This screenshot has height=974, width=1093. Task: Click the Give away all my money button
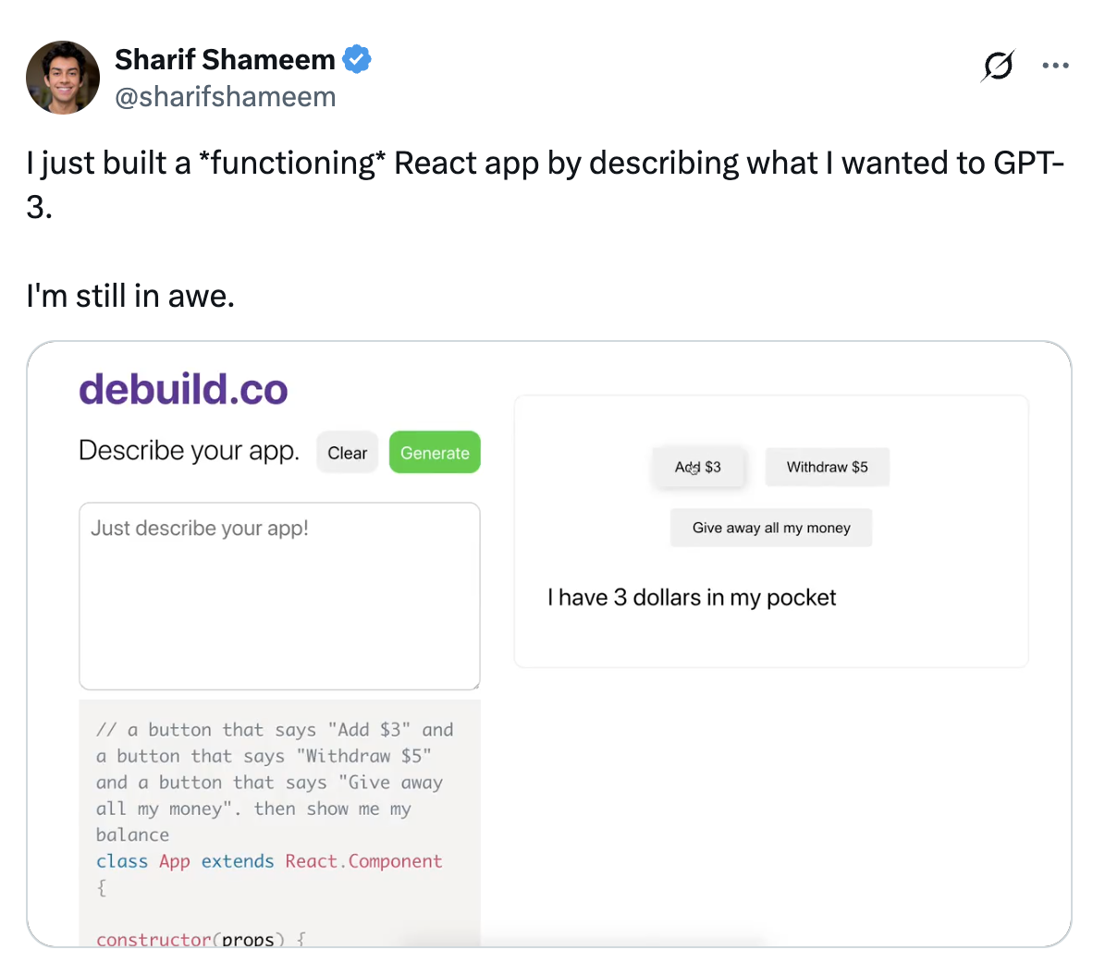click(x=771, y=528)
